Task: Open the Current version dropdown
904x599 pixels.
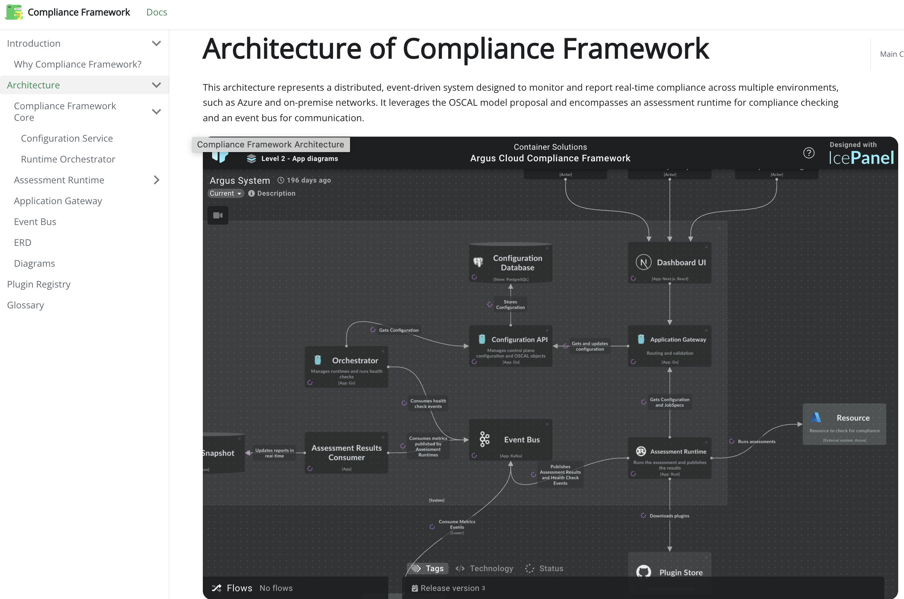Action: click(226, 193)
